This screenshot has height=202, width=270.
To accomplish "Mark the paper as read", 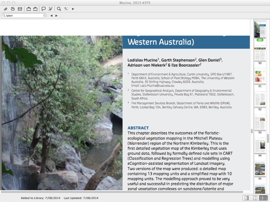I will (13, 9).
